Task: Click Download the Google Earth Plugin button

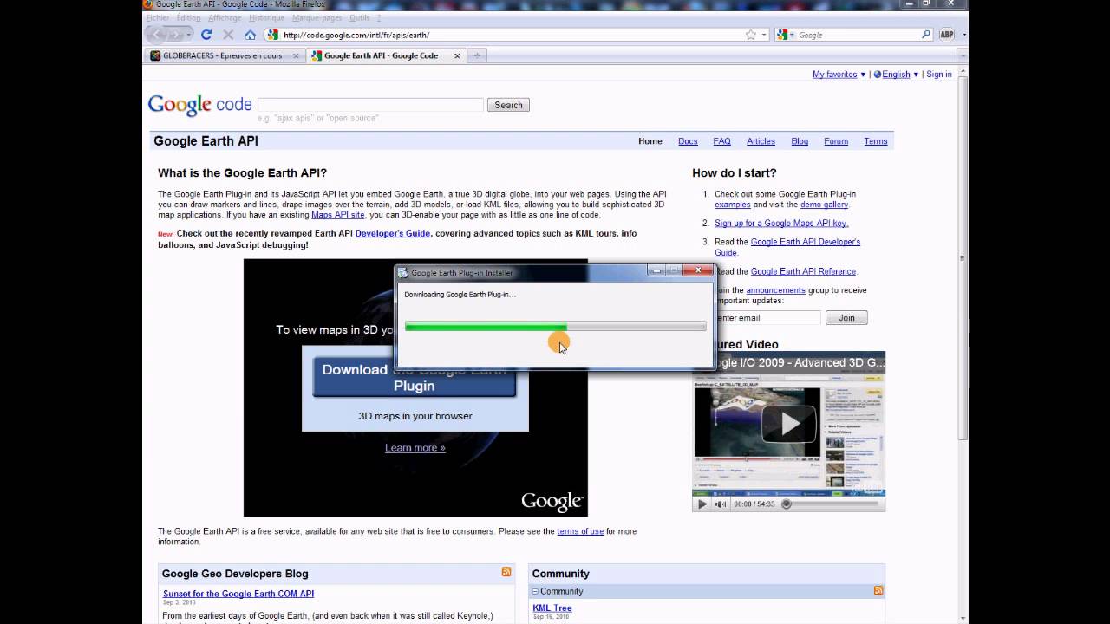Action: 415,377
